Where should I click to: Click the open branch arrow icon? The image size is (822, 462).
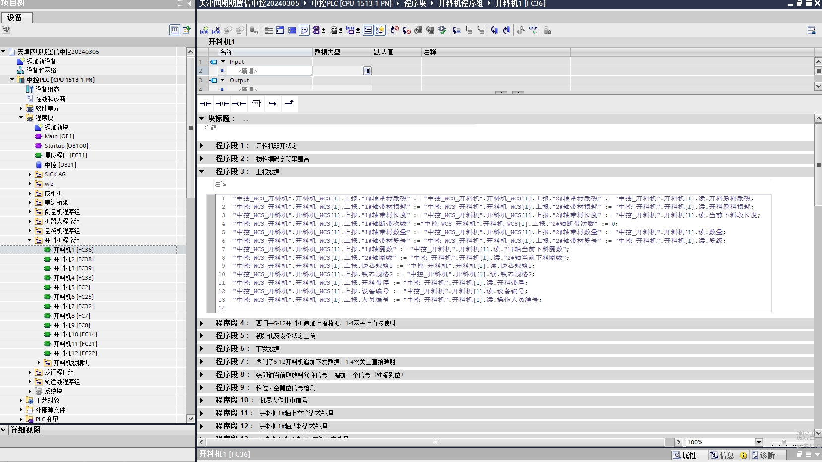pyautogui.click(x=273, y=104)
